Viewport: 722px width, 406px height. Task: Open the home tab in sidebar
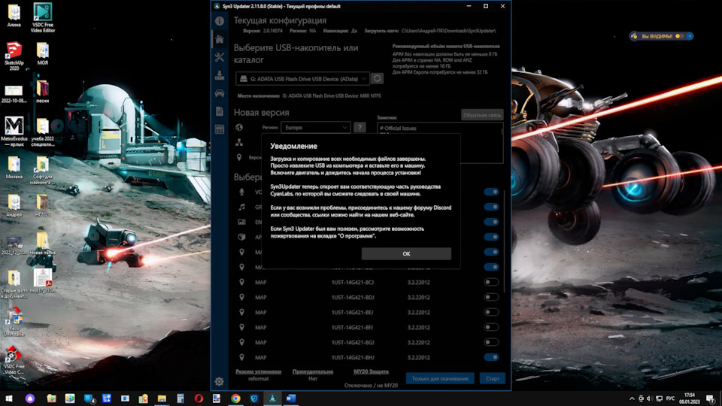click(x=220, y=39)
